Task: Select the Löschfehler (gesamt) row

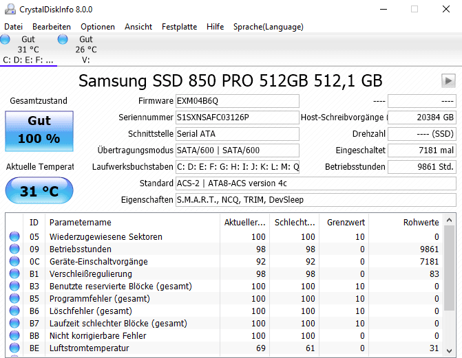Action: tap(224, 311)
